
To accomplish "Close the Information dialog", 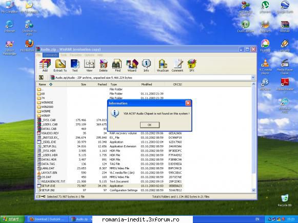I will pyautogui.click(x=188, y=103).
